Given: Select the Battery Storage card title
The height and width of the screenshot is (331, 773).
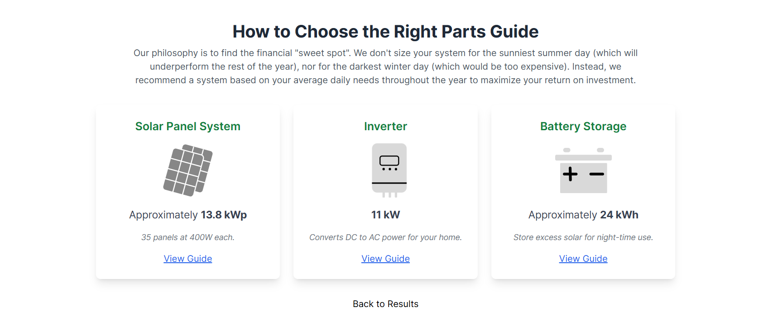Looking at the screenshot, I should 583,126.
